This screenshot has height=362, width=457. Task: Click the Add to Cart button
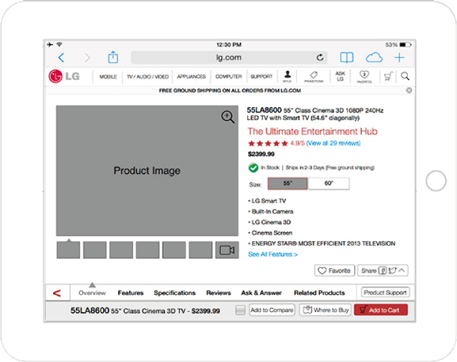pos(380,310)
